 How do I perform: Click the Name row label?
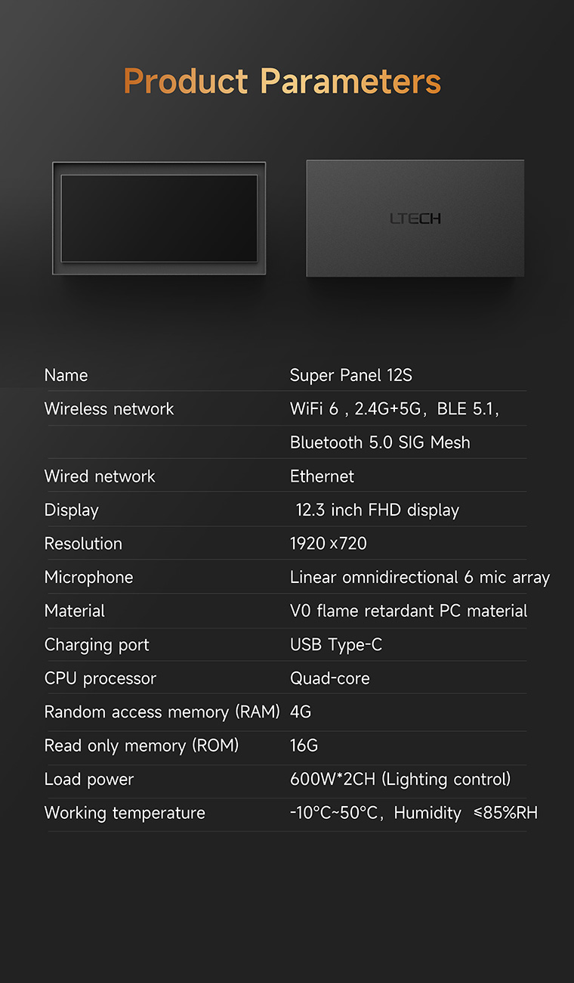pos(66,375)
